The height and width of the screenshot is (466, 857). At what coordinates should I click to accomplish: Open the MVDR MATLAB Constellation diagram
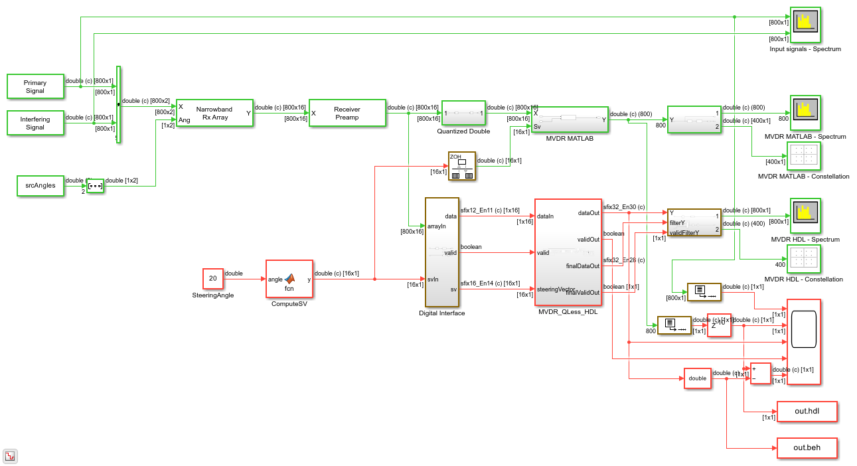pyautogui.click(x=804, y=157)
